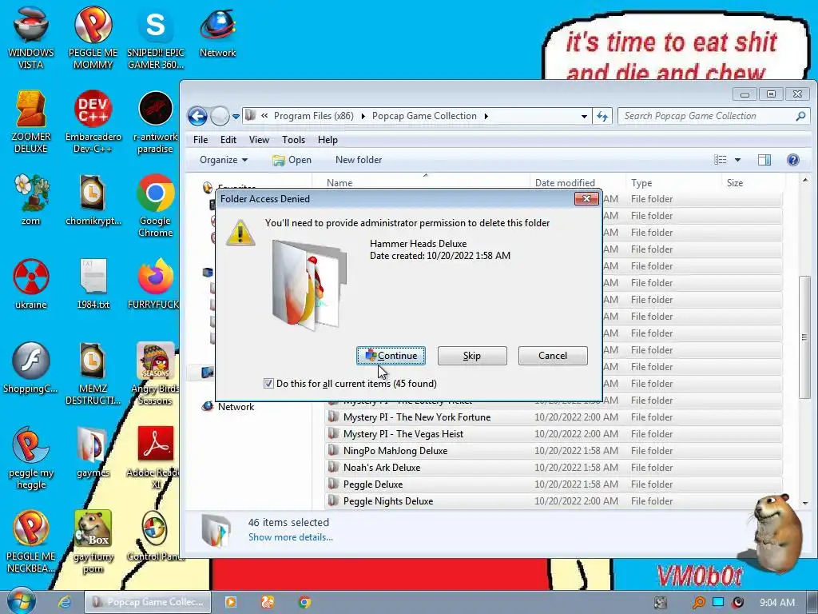Expand the chevron after Popcap Game Collection

[x=486, y=116]
